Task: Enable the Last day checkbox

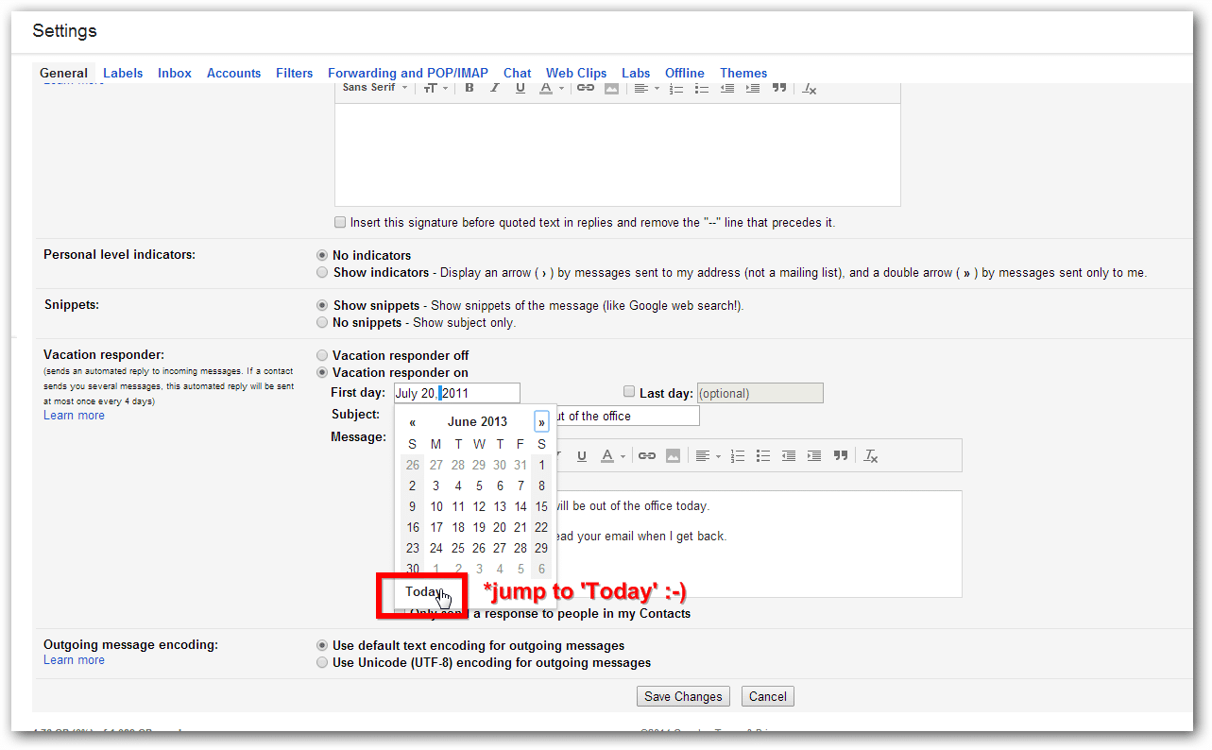Action: tap(629, 392)
